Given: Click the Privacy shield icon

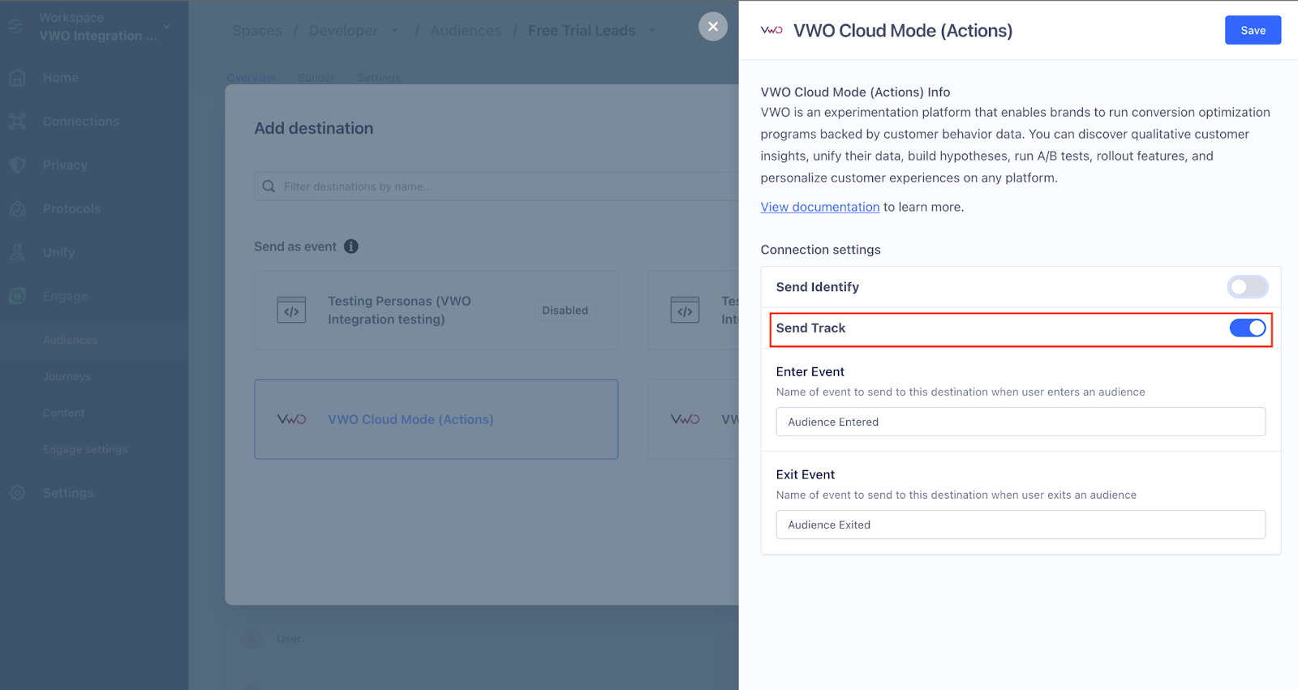Looking at the screenshot, I should click(x=17, y=165).
